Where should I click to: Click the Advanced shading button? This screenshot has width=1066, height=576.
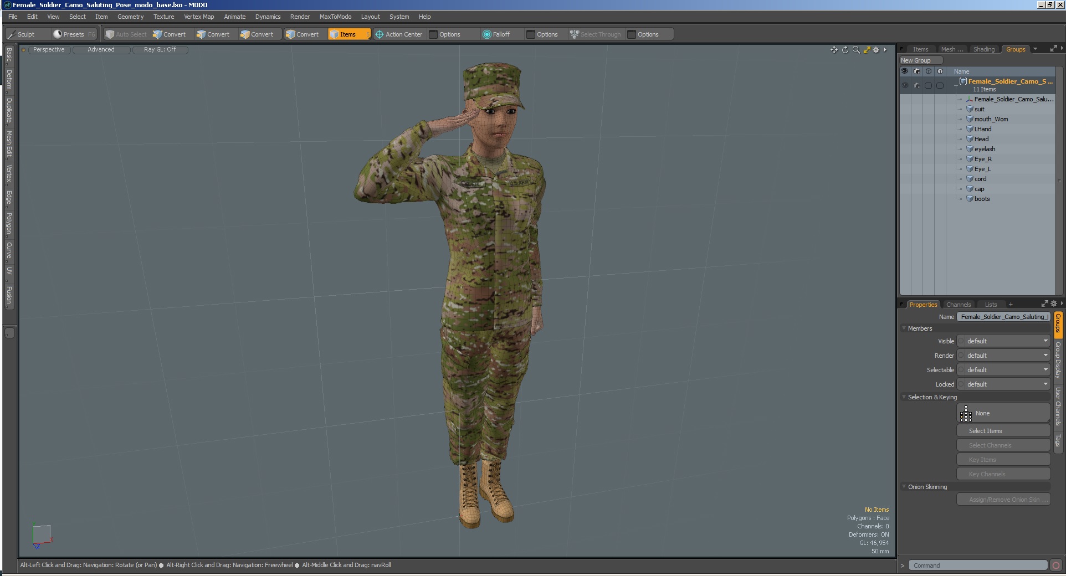click(101, 50)
